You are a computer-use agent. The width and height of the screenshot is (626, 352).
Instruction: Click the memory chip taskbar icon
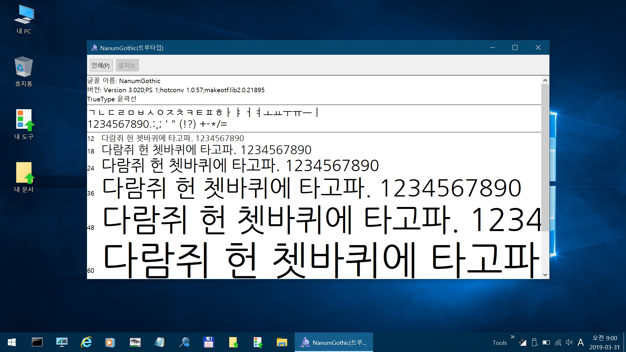coord(135,342)
